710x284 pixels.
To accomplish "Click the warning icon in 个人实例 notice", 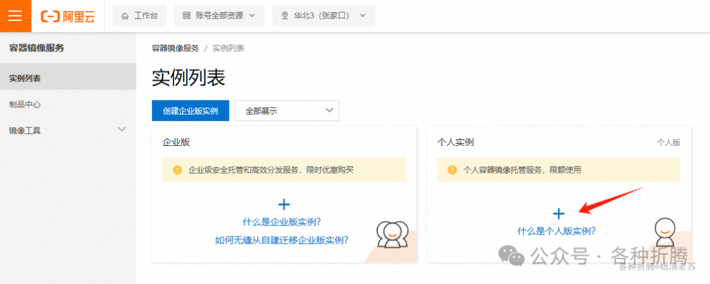I will pos(452,170).
